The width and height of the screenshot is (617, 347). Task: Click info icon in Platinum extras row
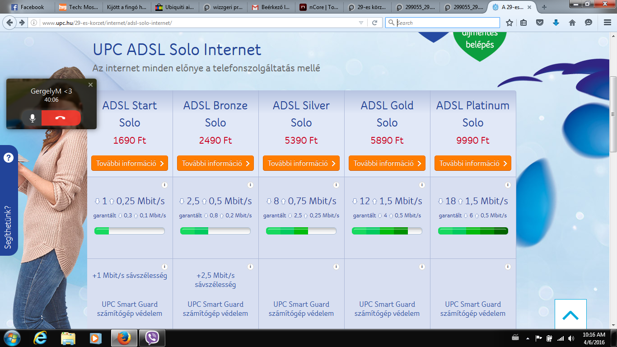[508, 267]
